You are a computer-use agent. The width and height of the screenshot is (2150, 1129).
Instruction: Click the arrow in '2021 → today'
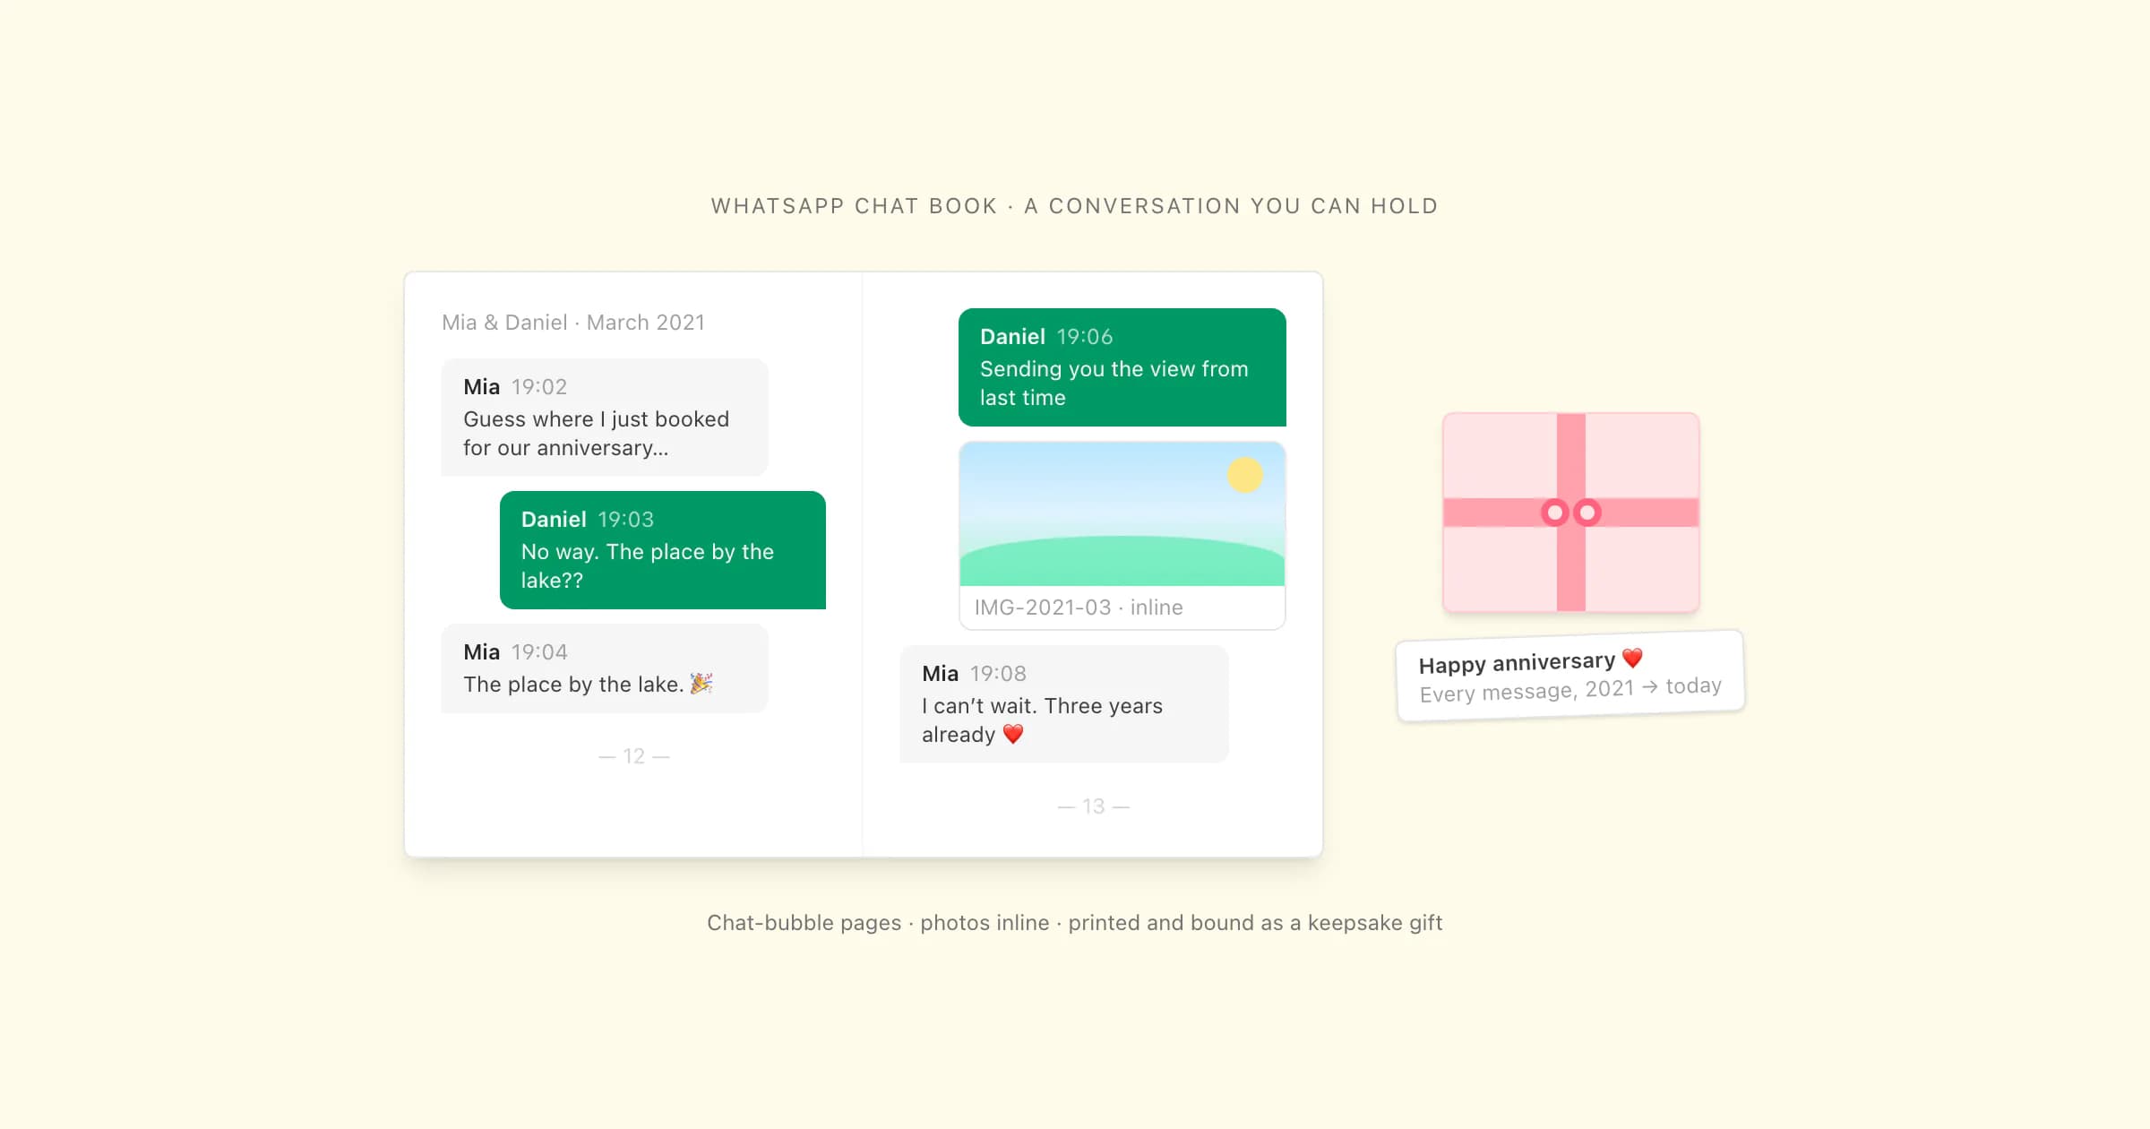tap(1649, 687)
